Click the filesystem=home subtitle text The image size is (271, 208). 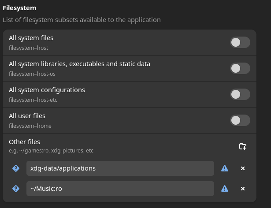(30, 126)
